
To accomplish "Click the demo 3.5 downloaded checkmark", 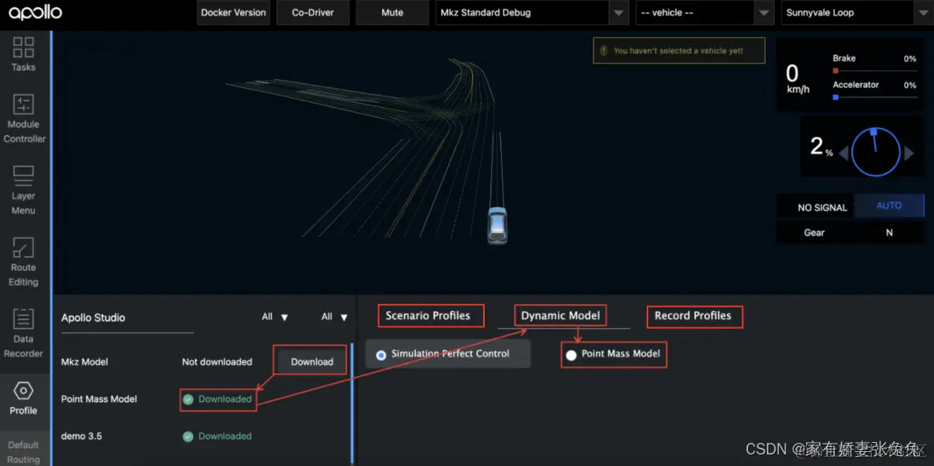I will (x=188, y=436).
